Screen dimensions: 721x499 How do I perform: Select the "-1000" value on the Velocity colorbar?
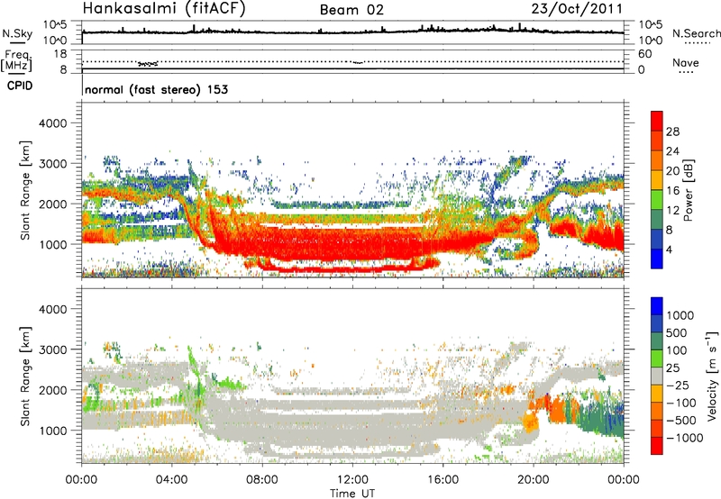point(685,438)
